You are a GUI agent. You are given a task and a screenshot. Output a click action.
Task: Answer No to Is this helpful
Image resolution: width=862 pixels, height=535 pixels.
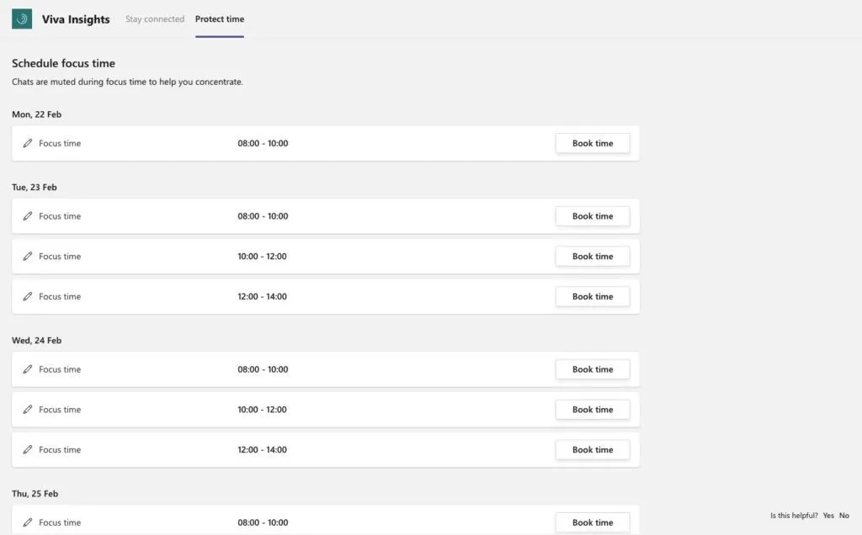point(844,515)
